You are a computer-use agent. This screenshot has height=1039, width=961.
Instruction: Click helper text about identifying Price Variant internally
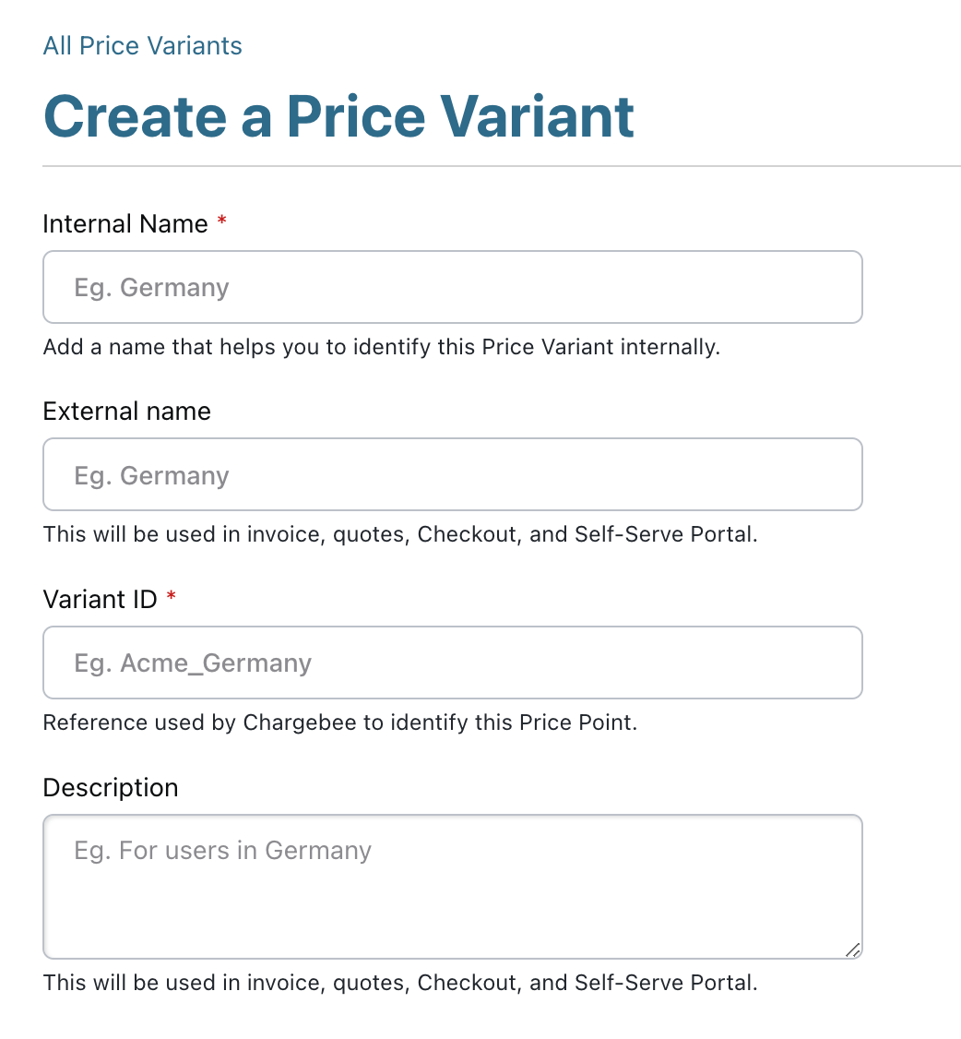click(381, 348)
